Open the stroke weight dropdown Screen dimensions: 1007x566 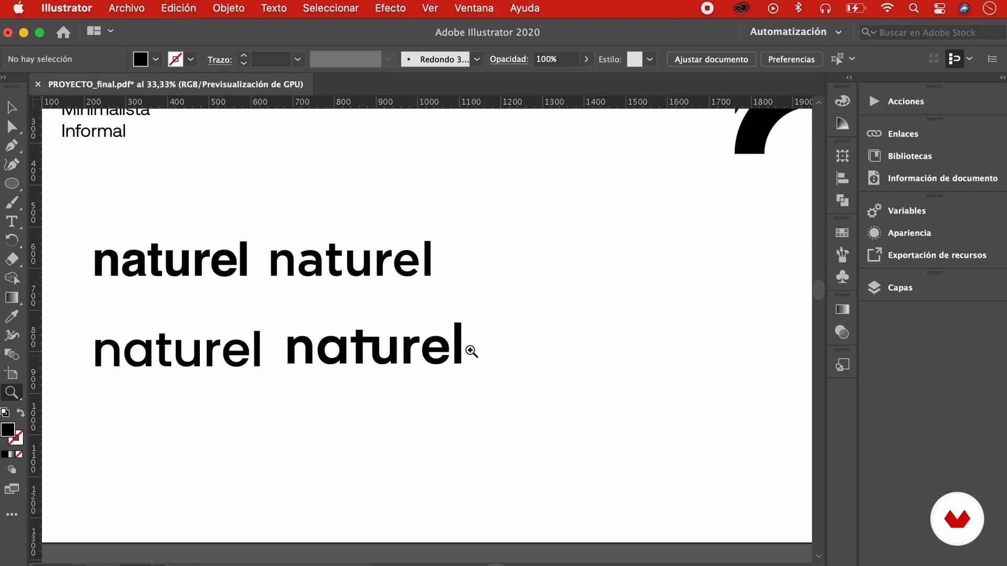297,59
